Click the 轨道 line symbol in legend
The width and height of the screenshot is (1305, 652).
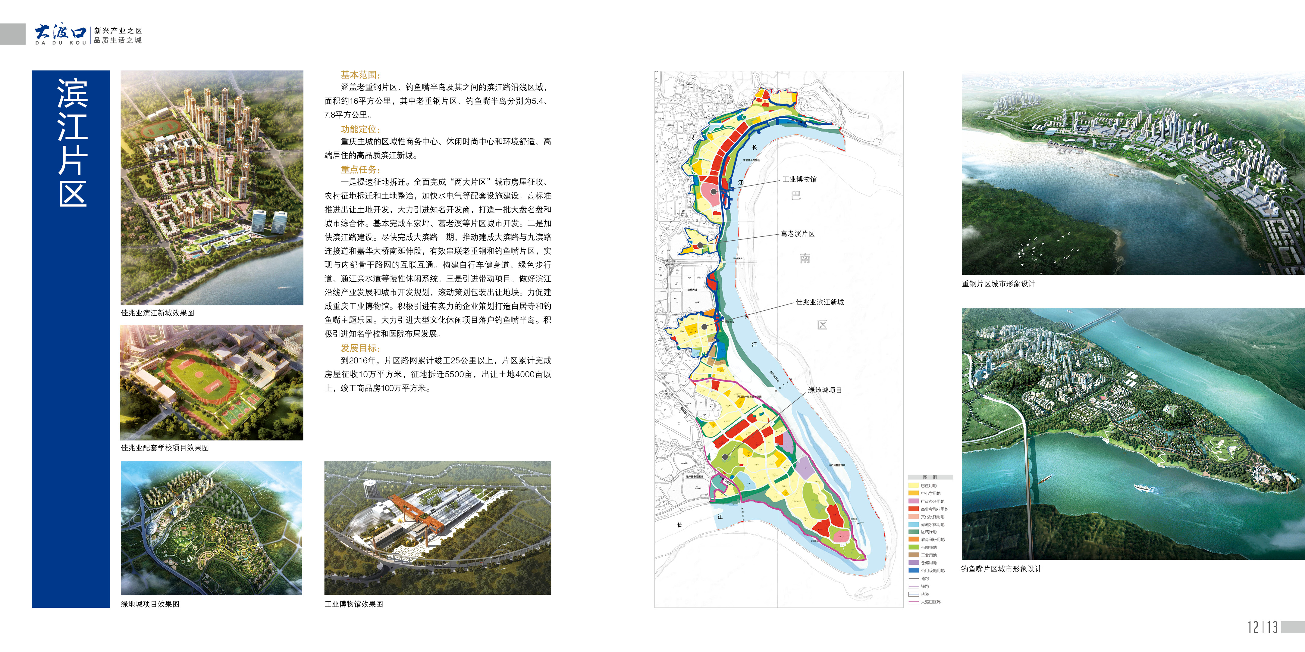point(913,594)
